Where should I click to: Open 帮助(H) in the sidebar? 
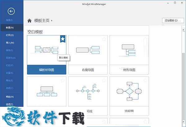(10, 97)
